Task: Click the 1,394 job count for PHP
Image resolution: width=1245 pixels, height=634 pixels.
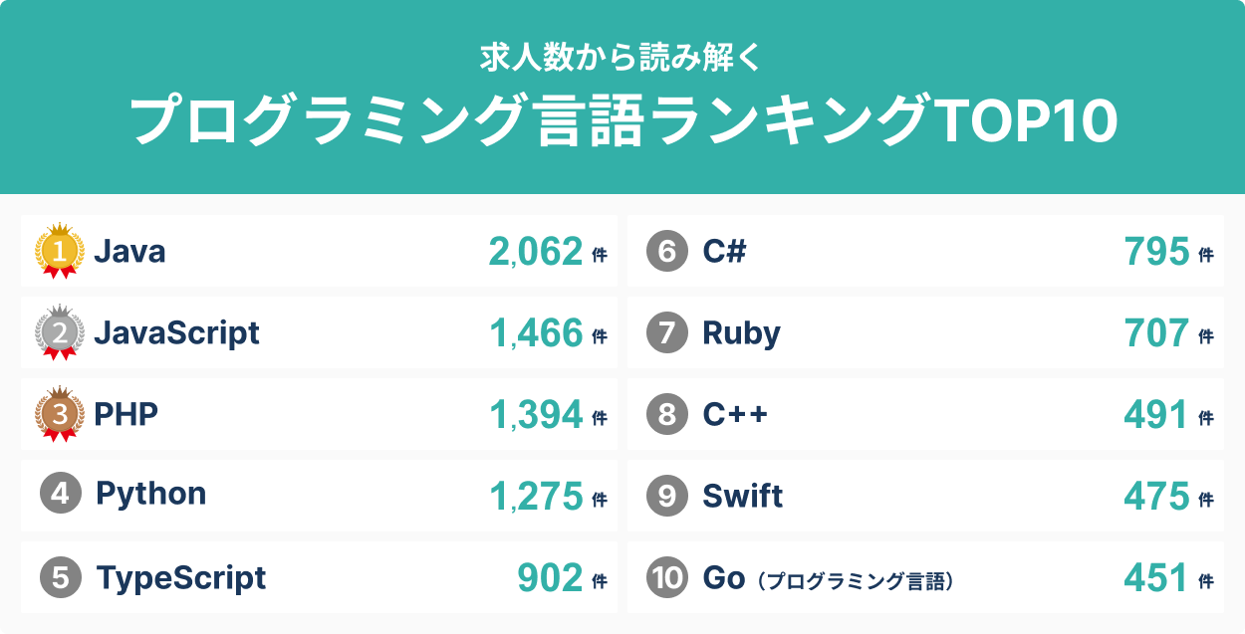Action: point(536,415)
